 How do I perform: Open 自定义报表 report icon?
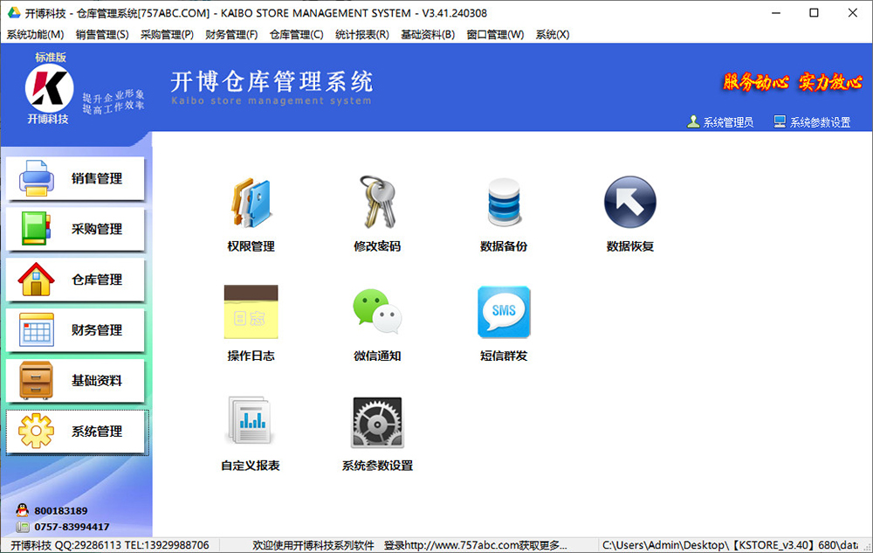pos(251,420)
